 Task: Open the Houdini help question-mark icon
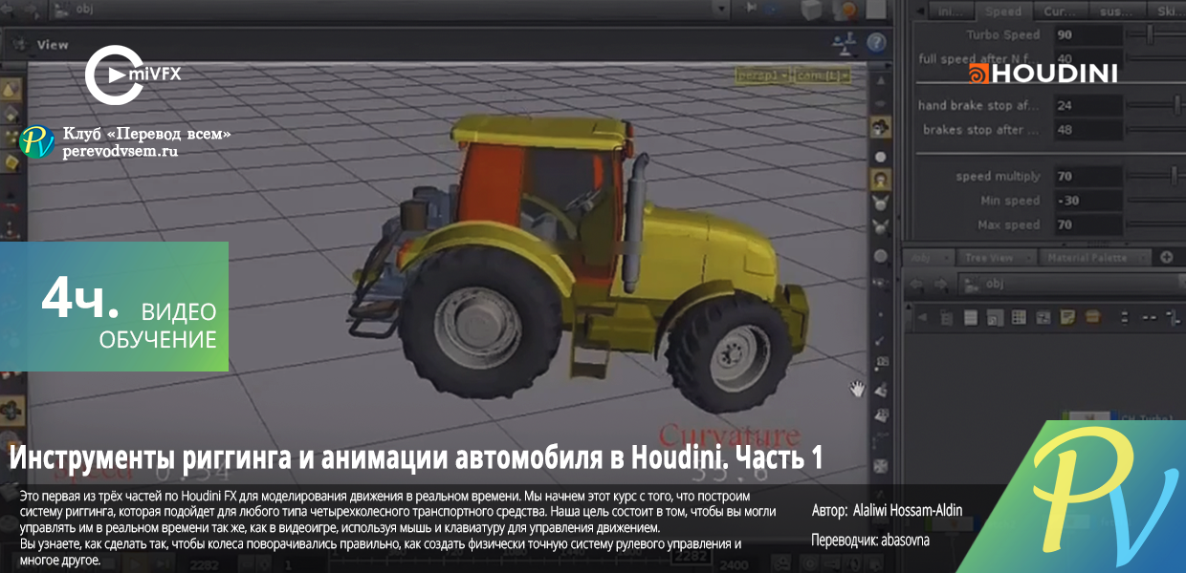[876, 43]
